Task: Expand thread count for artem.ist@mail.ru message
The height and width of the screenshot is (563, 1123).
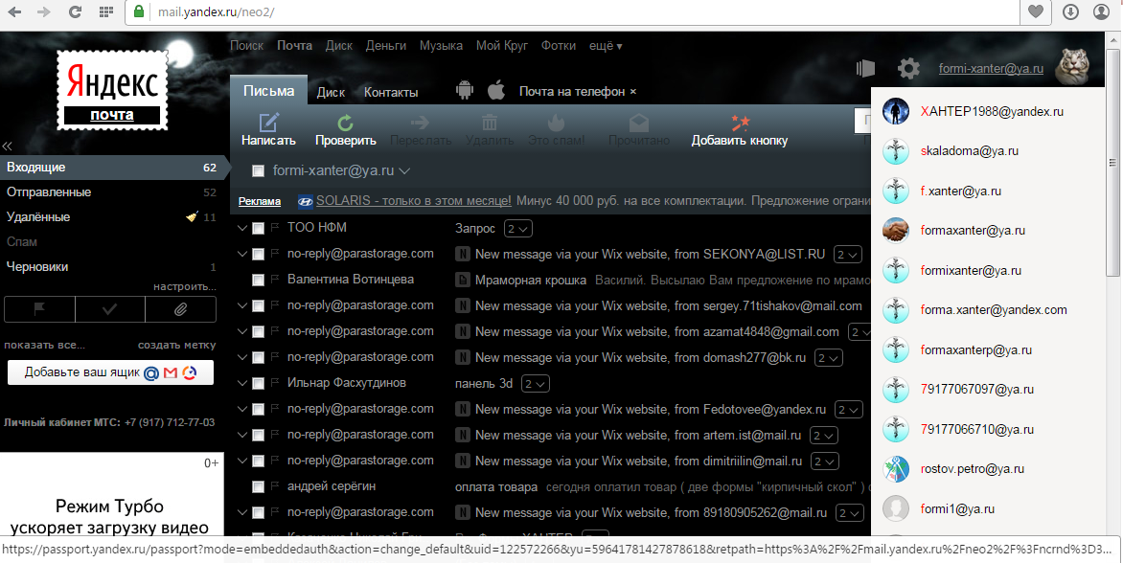Action: pos(824,435)
